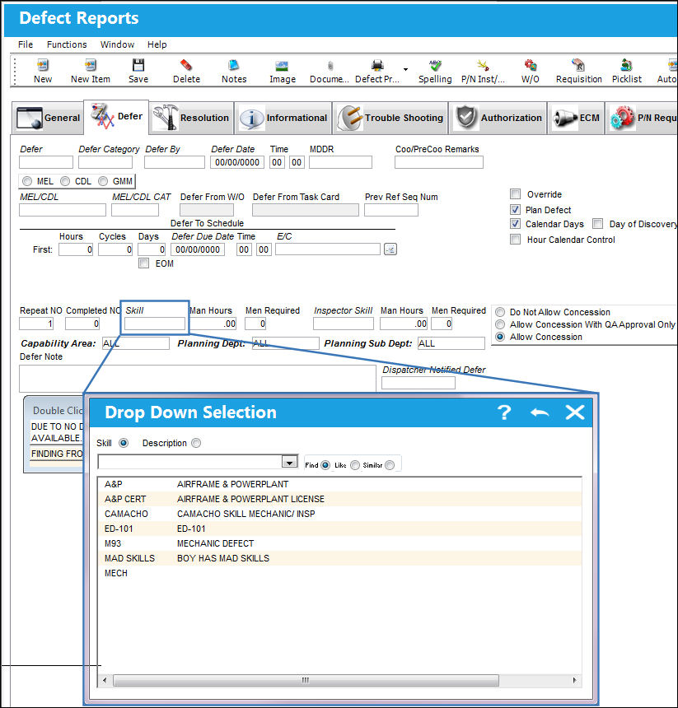The height and width of the screenshot is (708, 678).
Task: Switch to the Resolution tab
Action: click(191, 118)
